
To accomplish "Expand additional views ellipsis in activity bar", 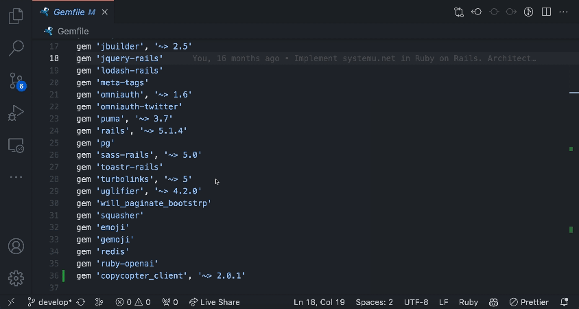I will point(16,177).
